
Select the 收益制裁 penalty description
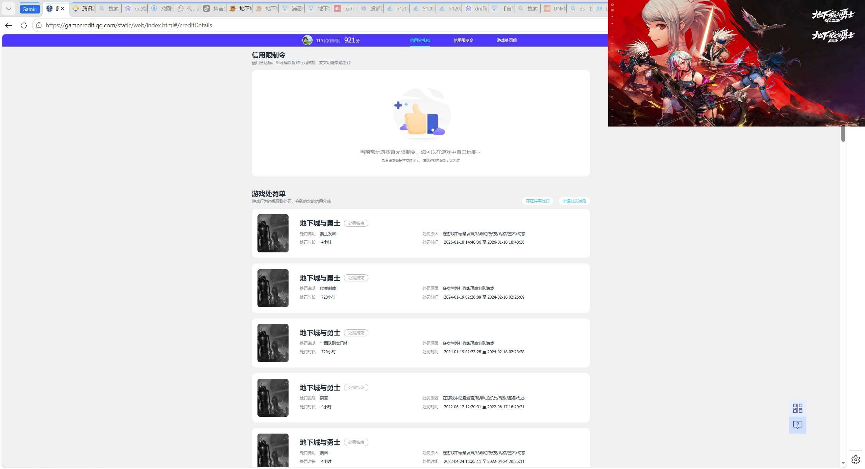[x=328, y=288]
